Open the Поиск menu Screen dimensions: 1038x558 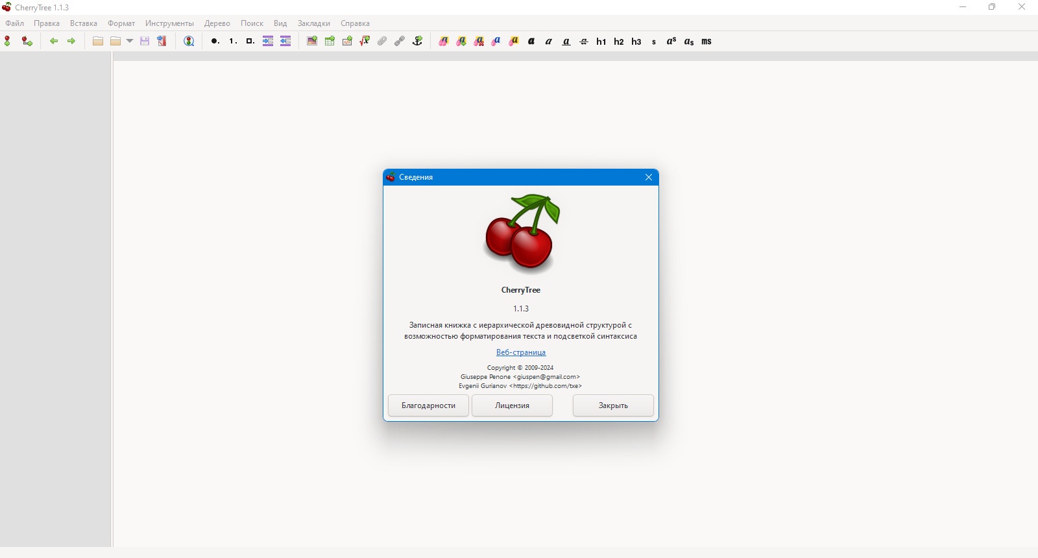point(252,23)
